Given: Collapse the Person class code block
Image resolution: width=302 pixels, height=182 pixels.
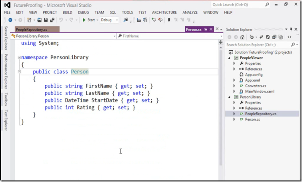Looking at the screenshot, I should [19, 72].
